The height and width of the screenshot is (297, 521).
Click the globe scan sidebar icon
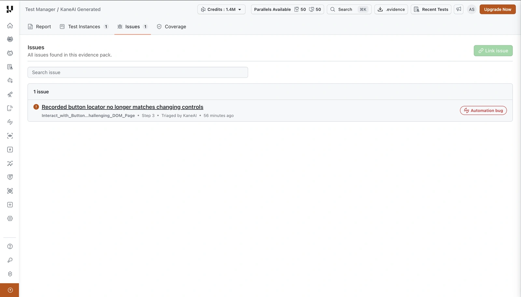tap(10, 191)
